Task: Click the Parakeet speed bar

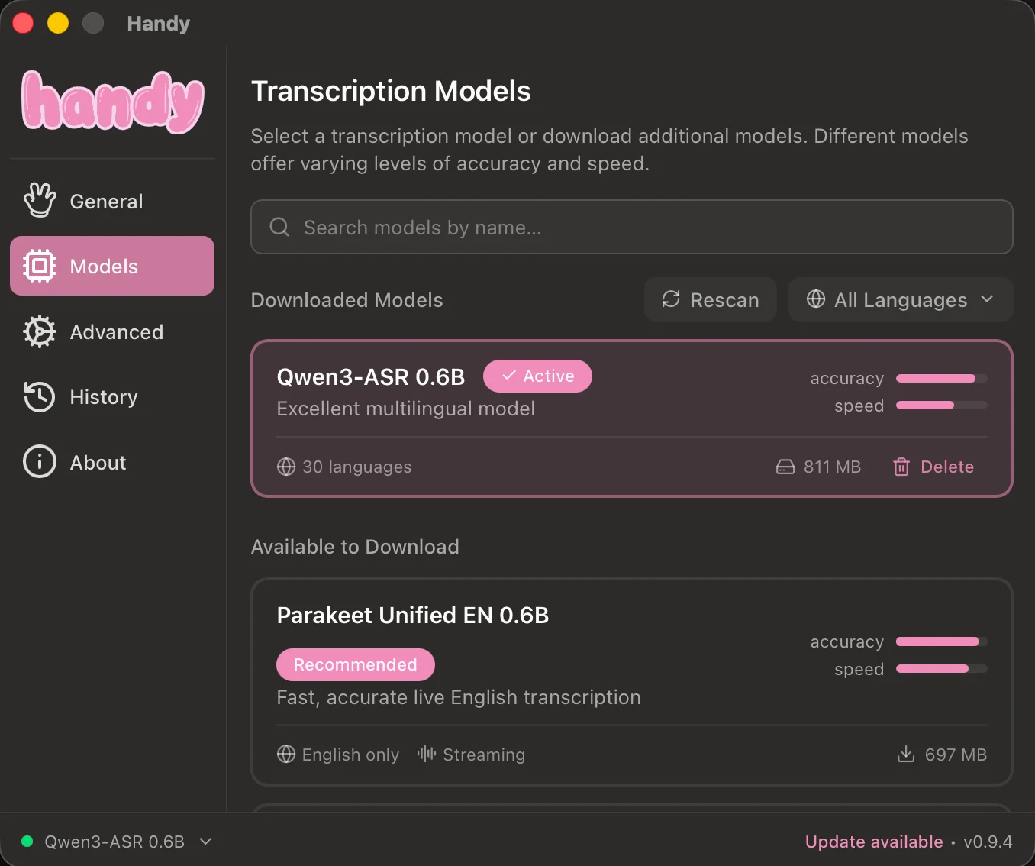Action: (942, 669)
